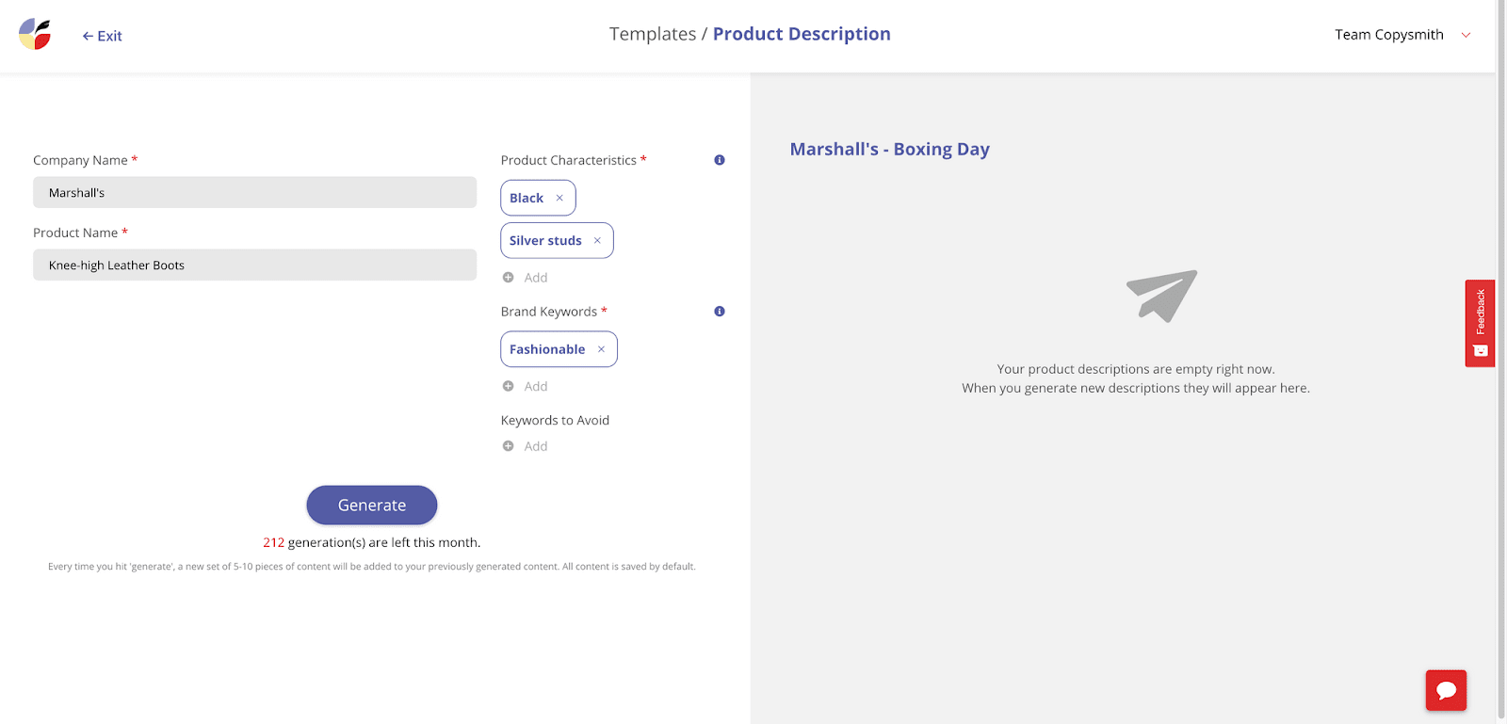Open Brand Keywords info tooltip icon
Screen dimensions: 1507x724
click(720, 312)
